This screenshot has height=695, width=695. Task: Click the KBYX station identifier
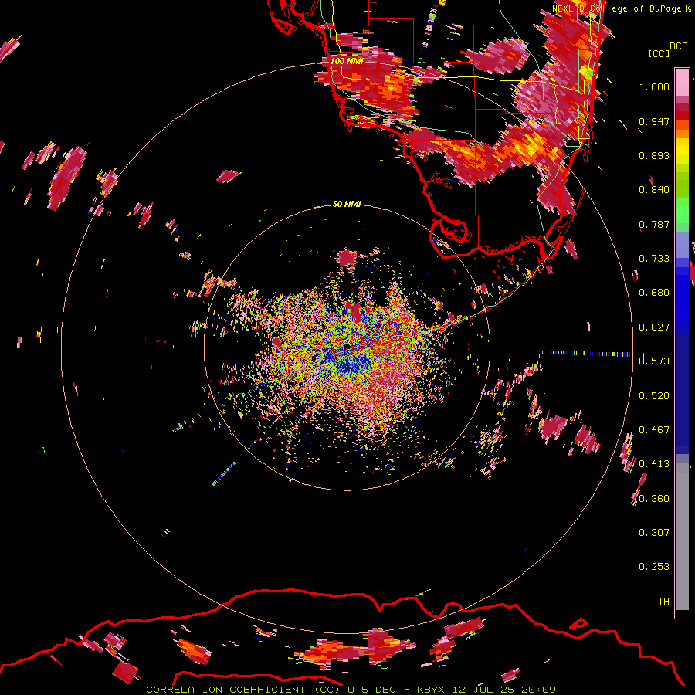point(431,690)
